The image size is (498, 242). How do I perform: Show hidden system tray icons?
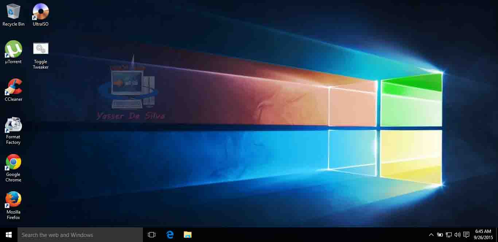[431, 235]
